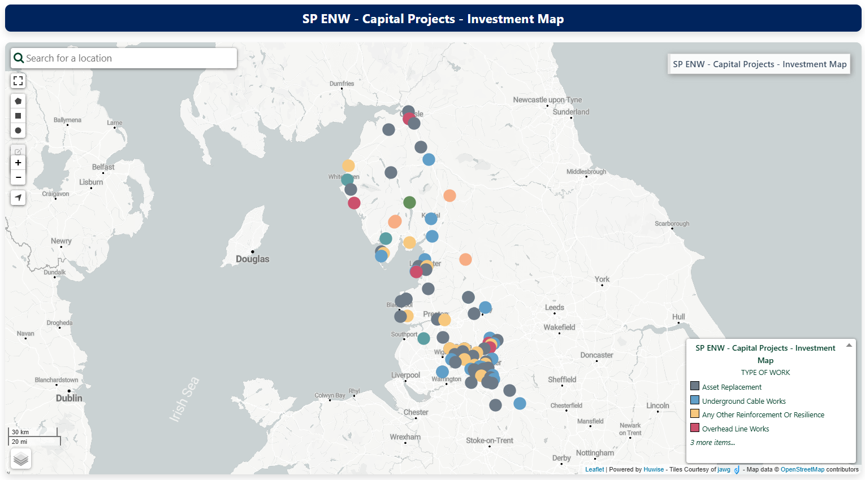Click the edit shapes icon
The width and height of the screenshot is (865, 480).
tap(18, 151)
